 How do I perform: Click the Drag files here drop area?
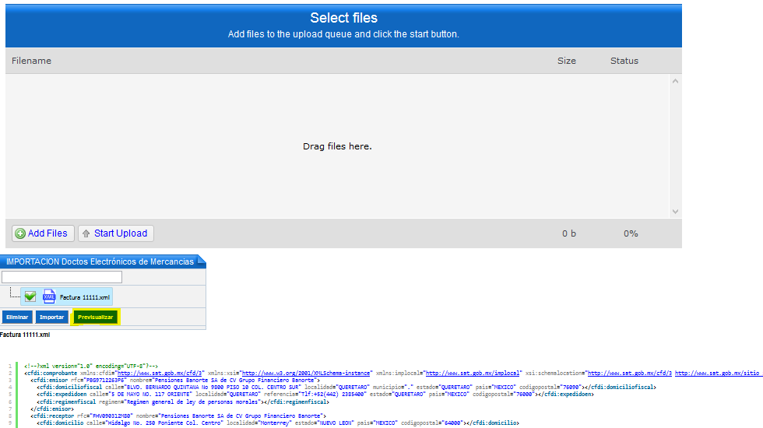[x=337, y=146]
